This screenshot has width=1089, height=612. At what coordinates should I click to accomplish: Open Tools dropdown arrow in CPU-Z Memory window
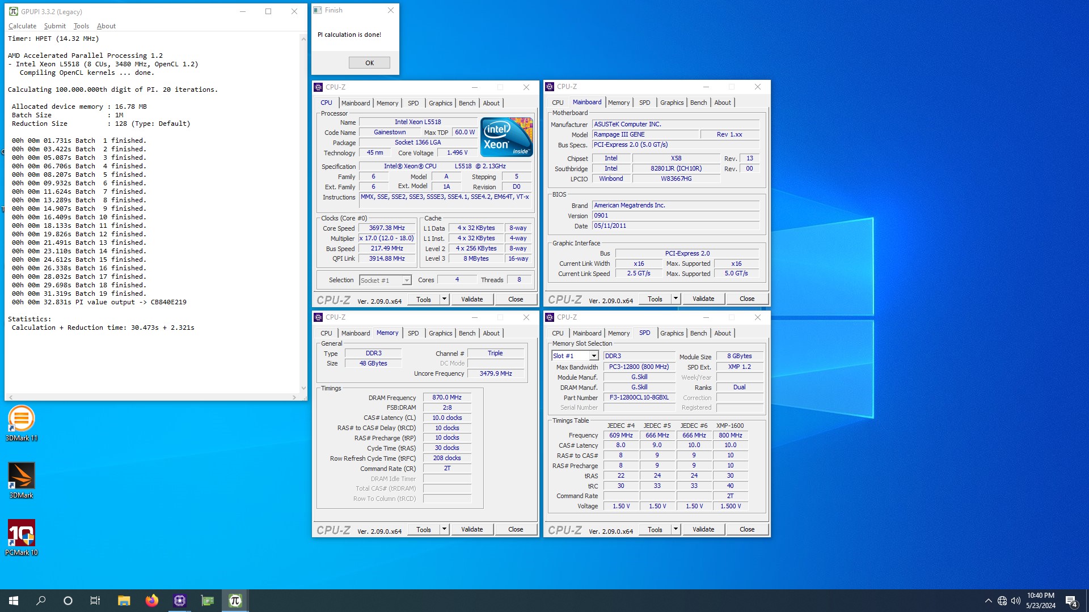(444, 529)
